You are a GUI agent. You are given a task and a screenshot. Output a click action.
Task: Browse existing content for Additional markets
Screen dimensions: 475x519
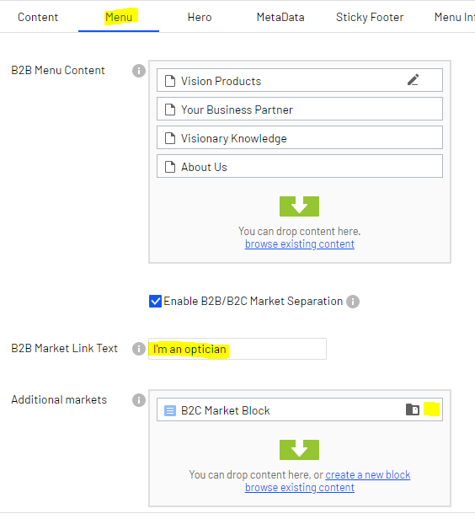pos(300,488)
